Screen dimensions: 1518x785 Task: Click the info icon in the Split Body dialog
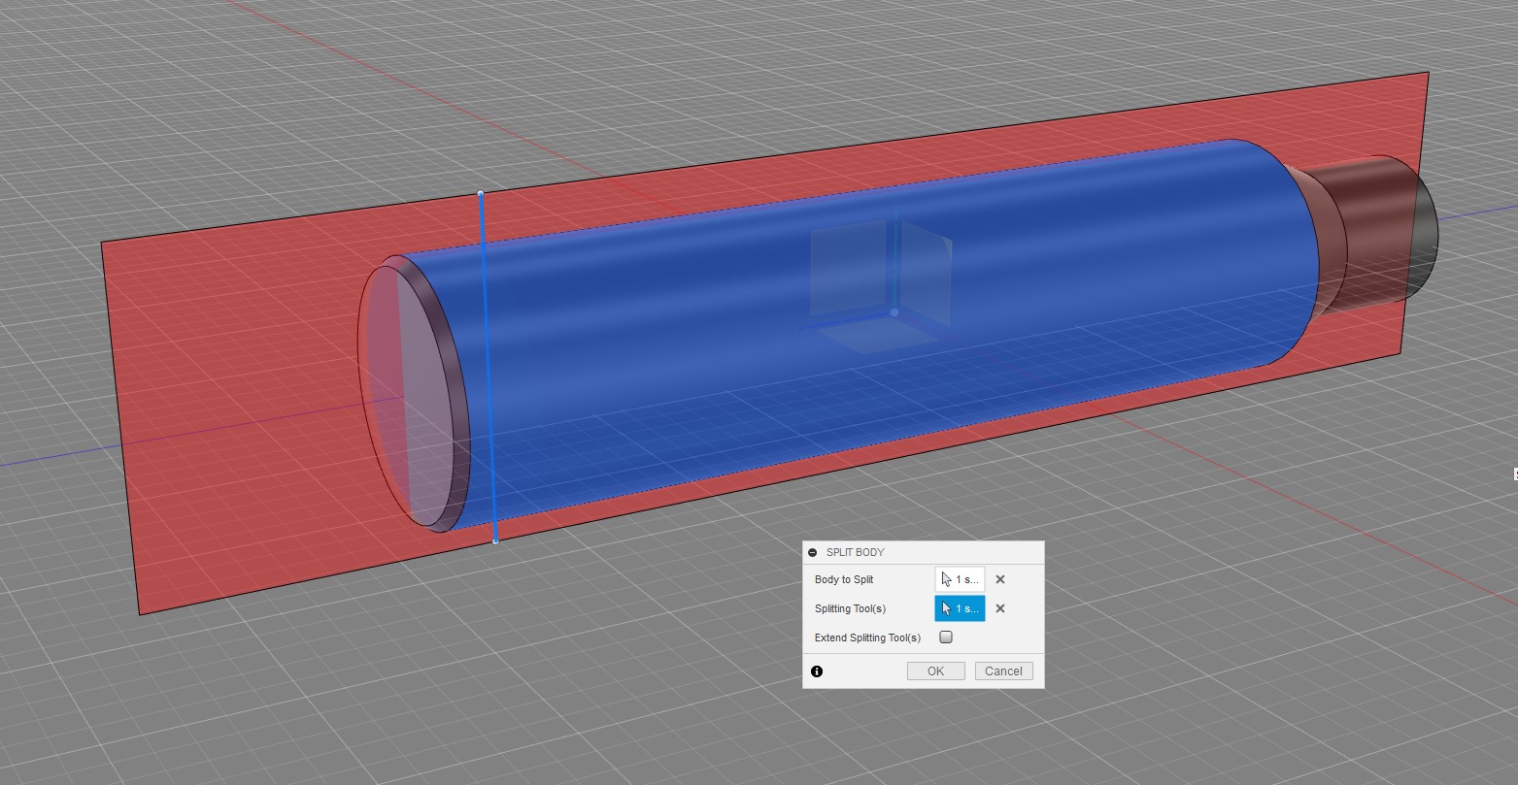coord(817,671)
